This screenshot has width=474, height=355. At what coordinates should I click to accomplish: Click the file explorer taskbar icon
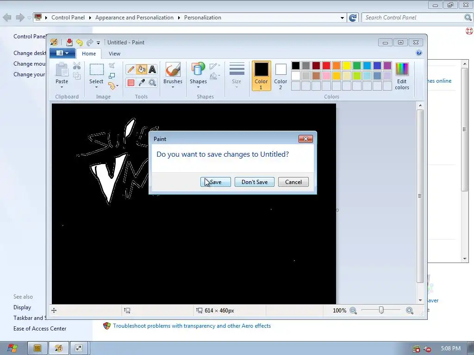[x=37, y=348]
